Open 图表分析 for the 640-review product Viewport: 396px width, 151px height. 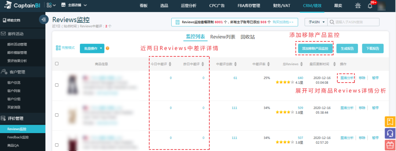pos(347,78)
